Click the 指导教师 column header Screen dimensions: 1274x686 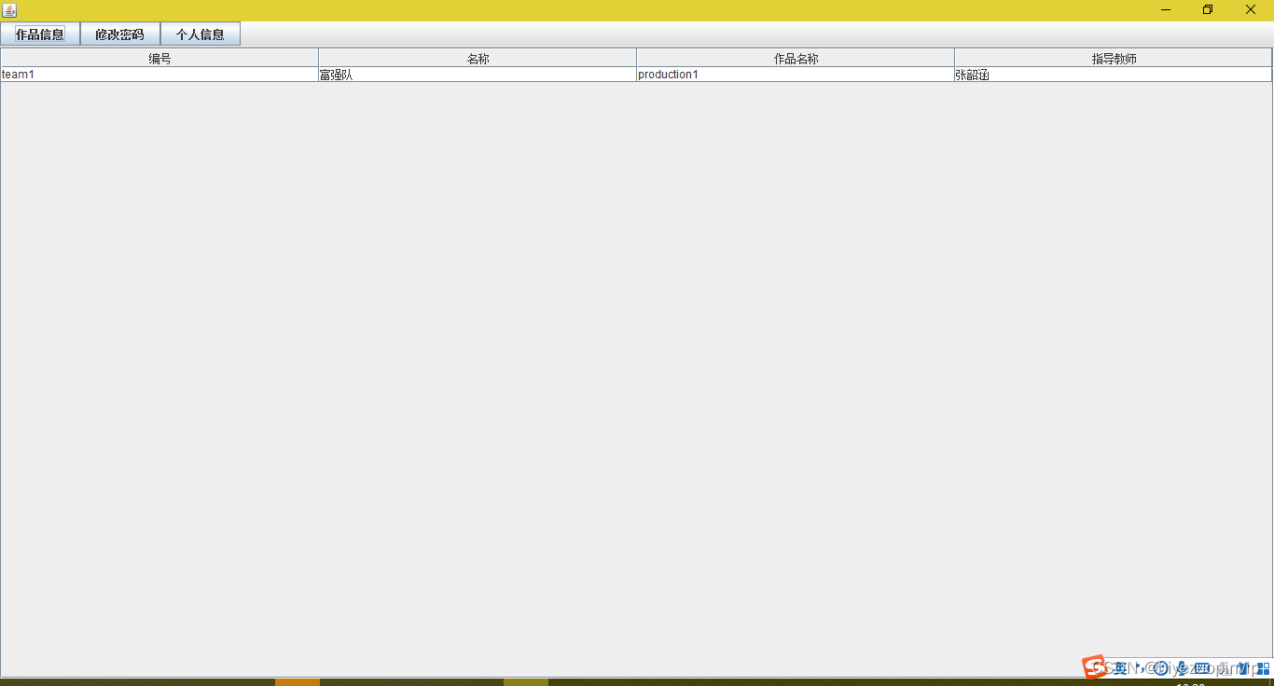[1114, 58]
